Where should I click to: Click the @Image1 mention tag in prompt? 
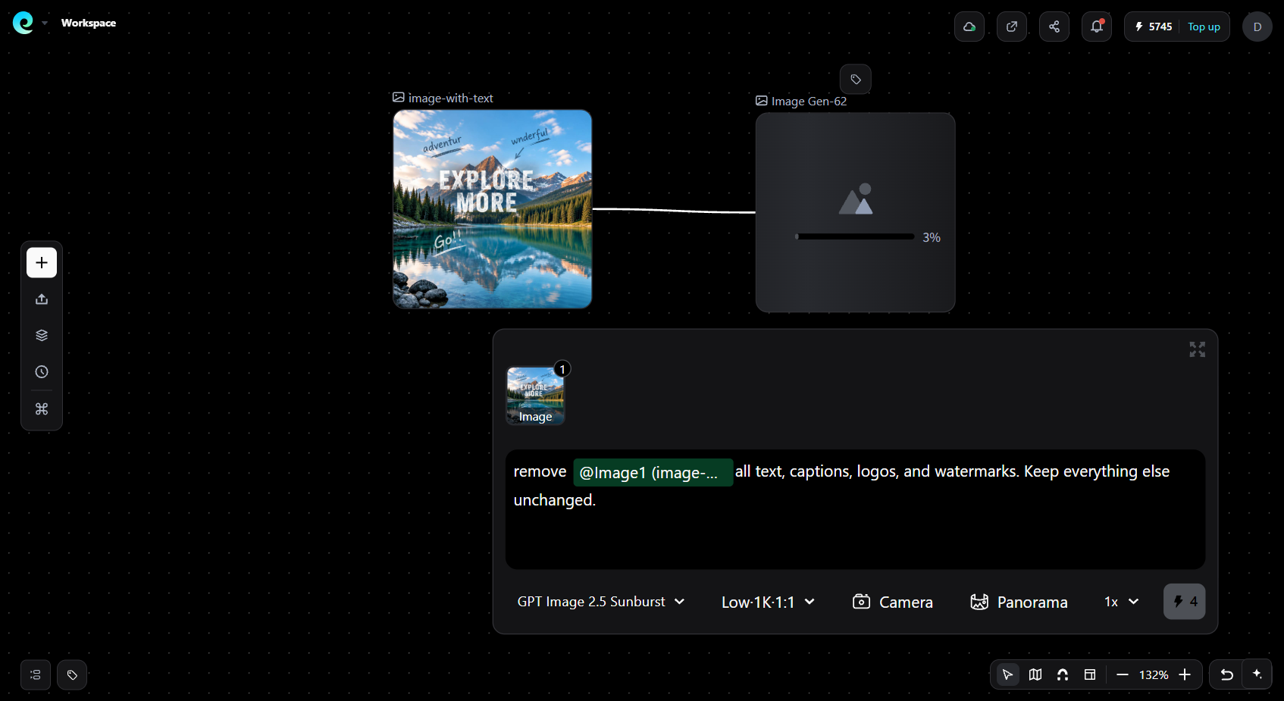point(653,473)
